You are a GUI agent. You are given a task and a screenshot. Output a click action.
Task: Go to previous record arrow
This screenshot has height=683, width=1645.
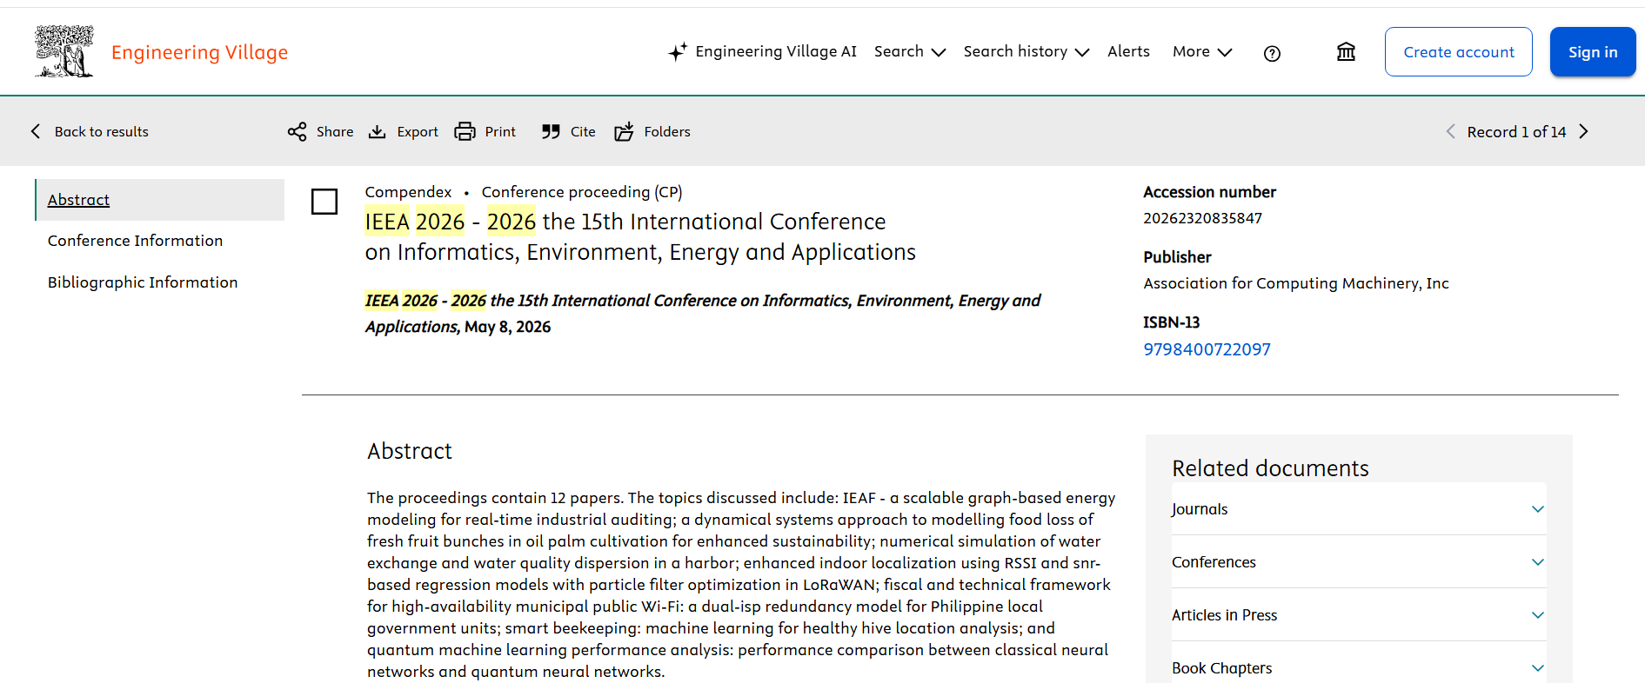1450,131
